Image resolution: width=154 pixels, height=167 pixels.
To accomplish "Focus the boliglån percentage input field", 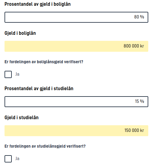I will (76, 17).
